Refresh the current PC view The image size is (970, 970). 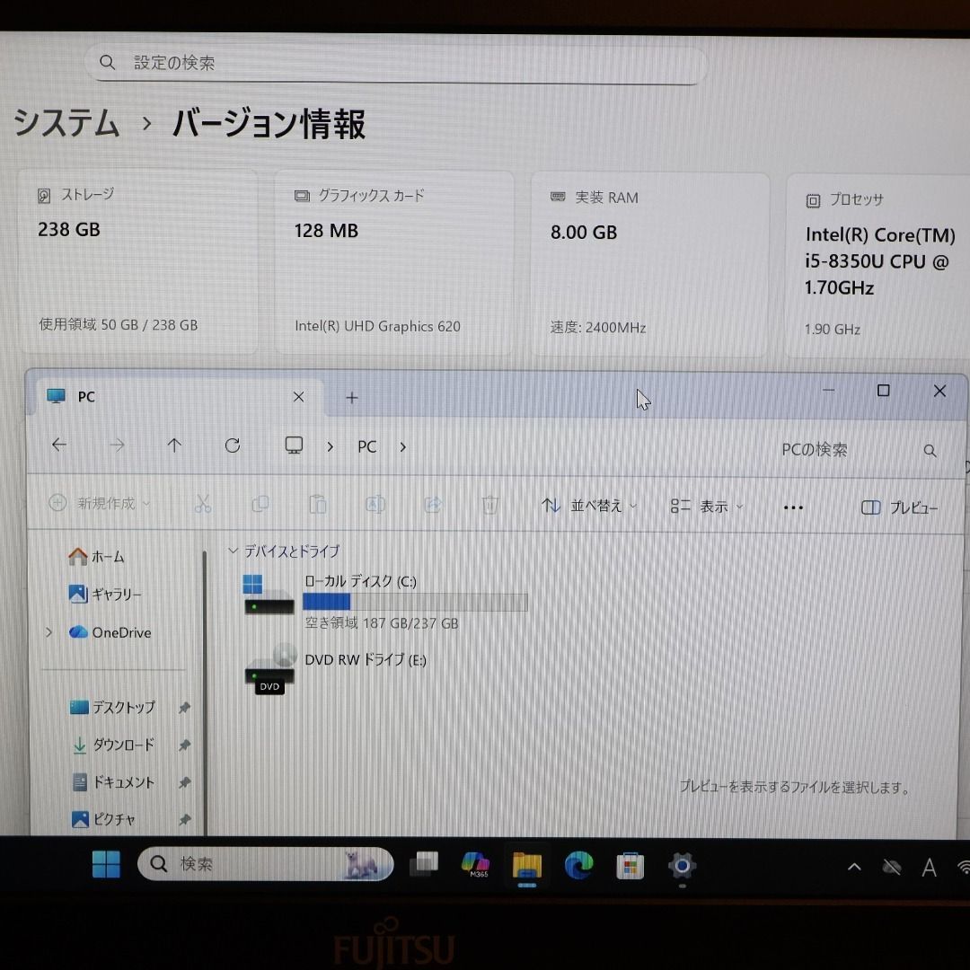coord(232,445)
